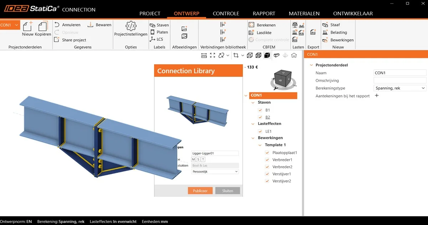Click the home view icon
Screen dimensions: 428x225
pos(294,55)
